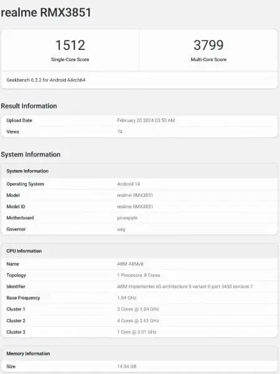Select the 3799 multi-core score value

pos(208,45)
